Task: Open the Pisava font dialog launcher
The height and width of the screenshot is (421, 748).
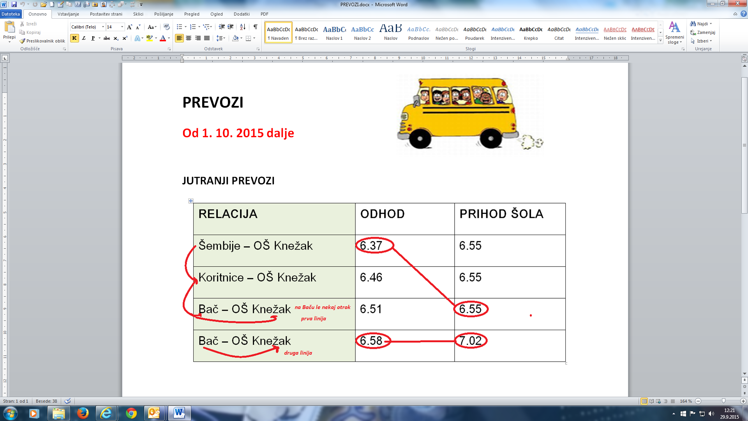Action: tap(169, 49)
